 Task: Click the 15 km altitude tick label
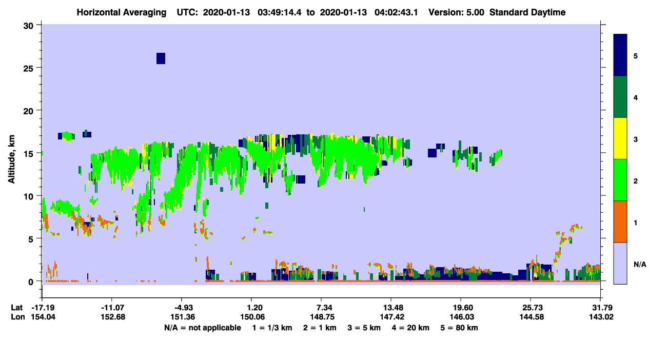[30, 153]
